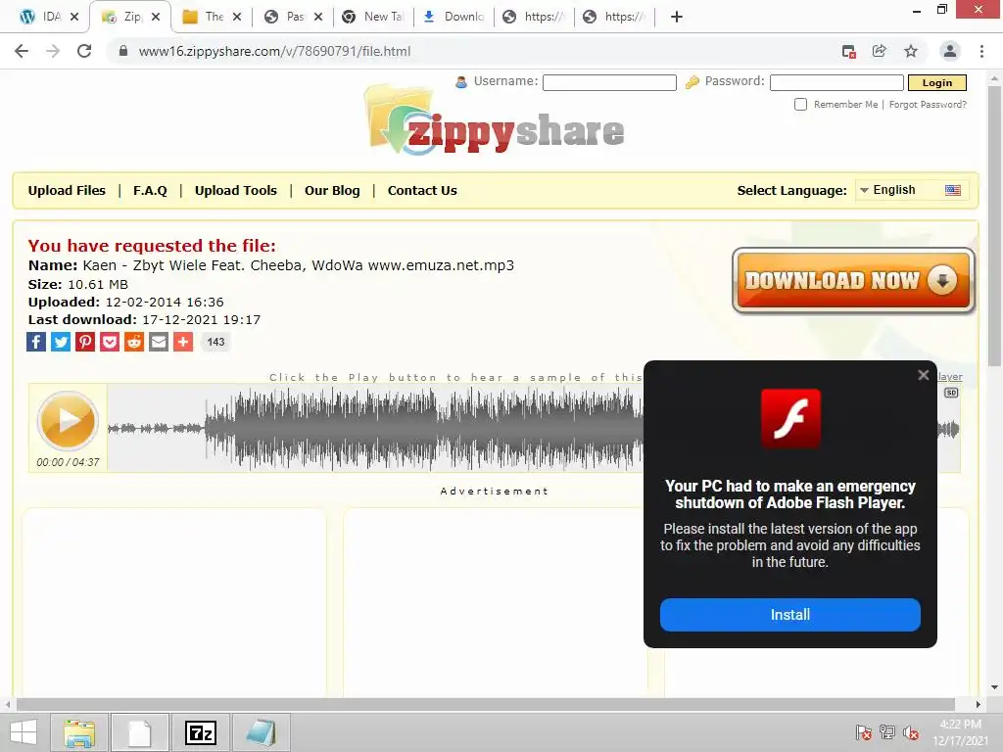This screenshot has height=752, width=1003.
Task: Share file via email icon
Action: [158, 342]
